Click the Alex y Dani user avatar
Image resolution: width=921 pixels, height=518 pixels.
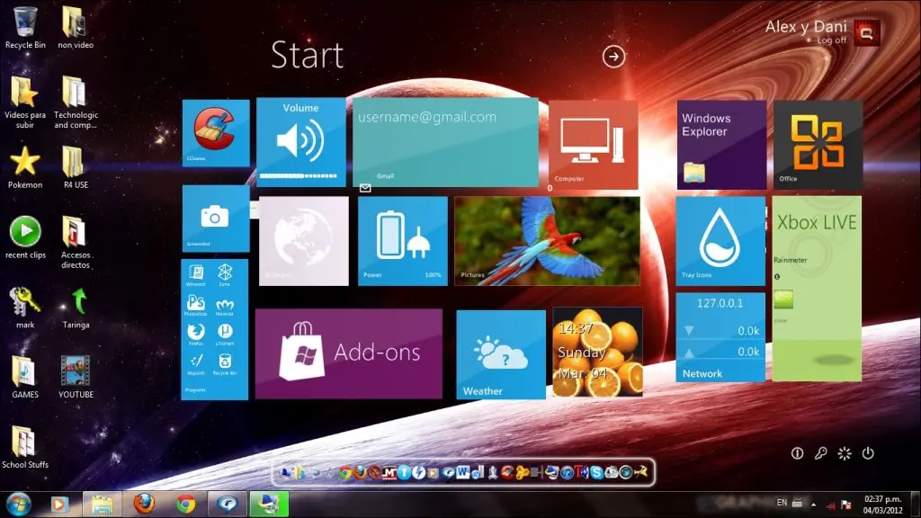pyautogui.click(x=867, y=33)
